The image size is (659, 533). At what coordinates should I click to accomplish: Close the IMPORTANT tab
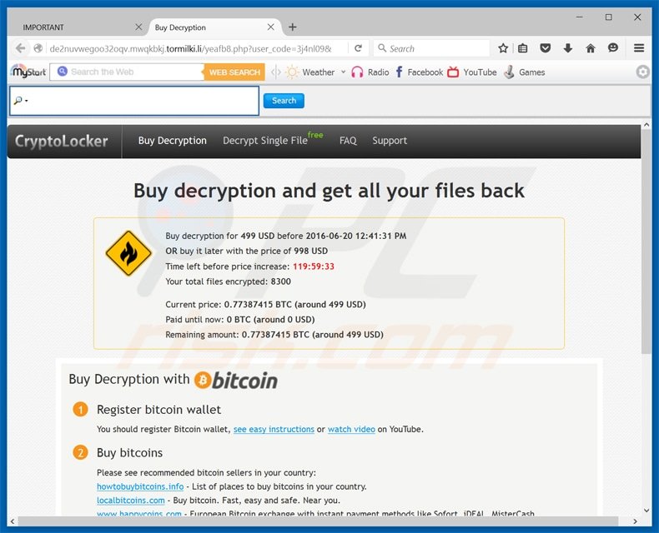(x=138, y=27)
